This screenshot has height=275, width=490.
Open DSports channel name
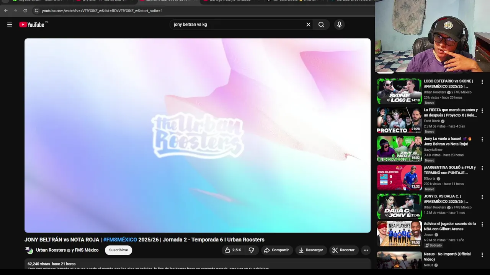coord(430,178)
